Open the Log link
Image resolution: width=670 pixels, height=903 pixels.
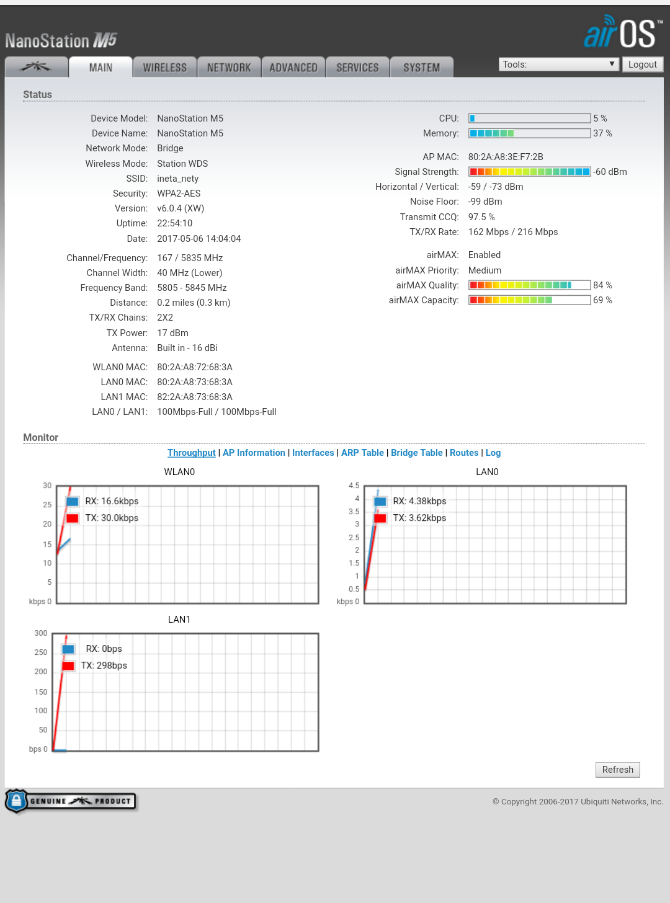[x=493, y=453]
